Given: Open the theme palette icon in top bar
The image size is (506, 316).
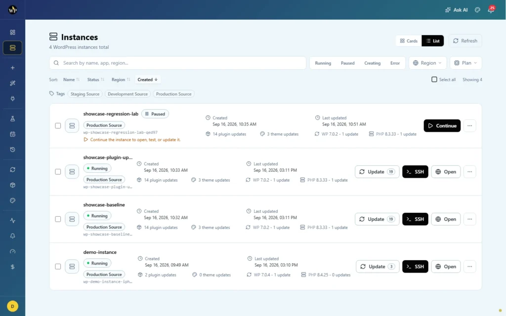Looking at the screenshot, I should point(478,10).
